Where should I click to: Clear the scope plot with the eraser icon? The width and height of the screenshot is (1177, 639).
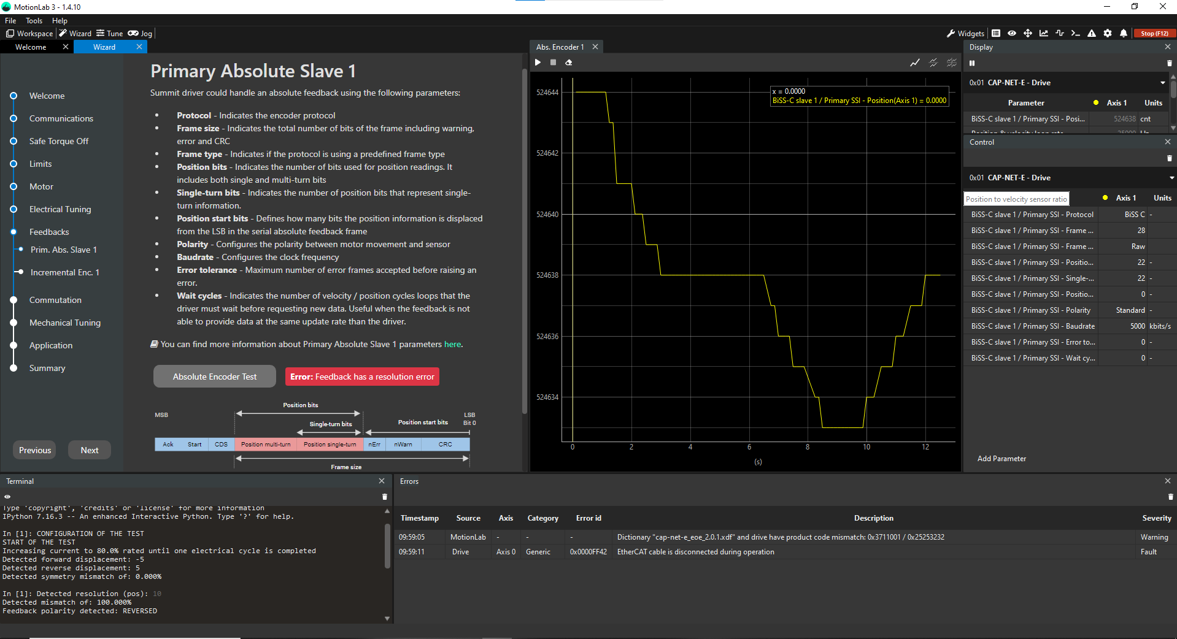pyautogui.click(x=569, y=63)
